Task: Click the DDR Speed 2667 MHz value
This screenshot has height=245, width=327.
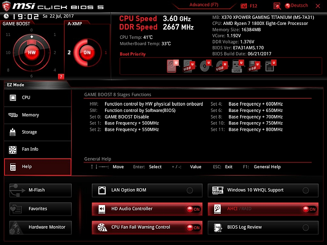Action: [x=178, y=27]
